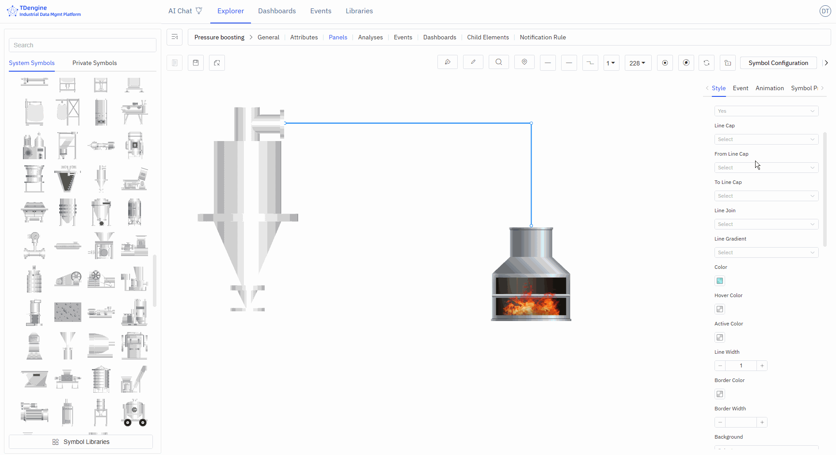Select the pen drawing tool
Viewport: 836px width, 455px height.
tap(447, 62)
